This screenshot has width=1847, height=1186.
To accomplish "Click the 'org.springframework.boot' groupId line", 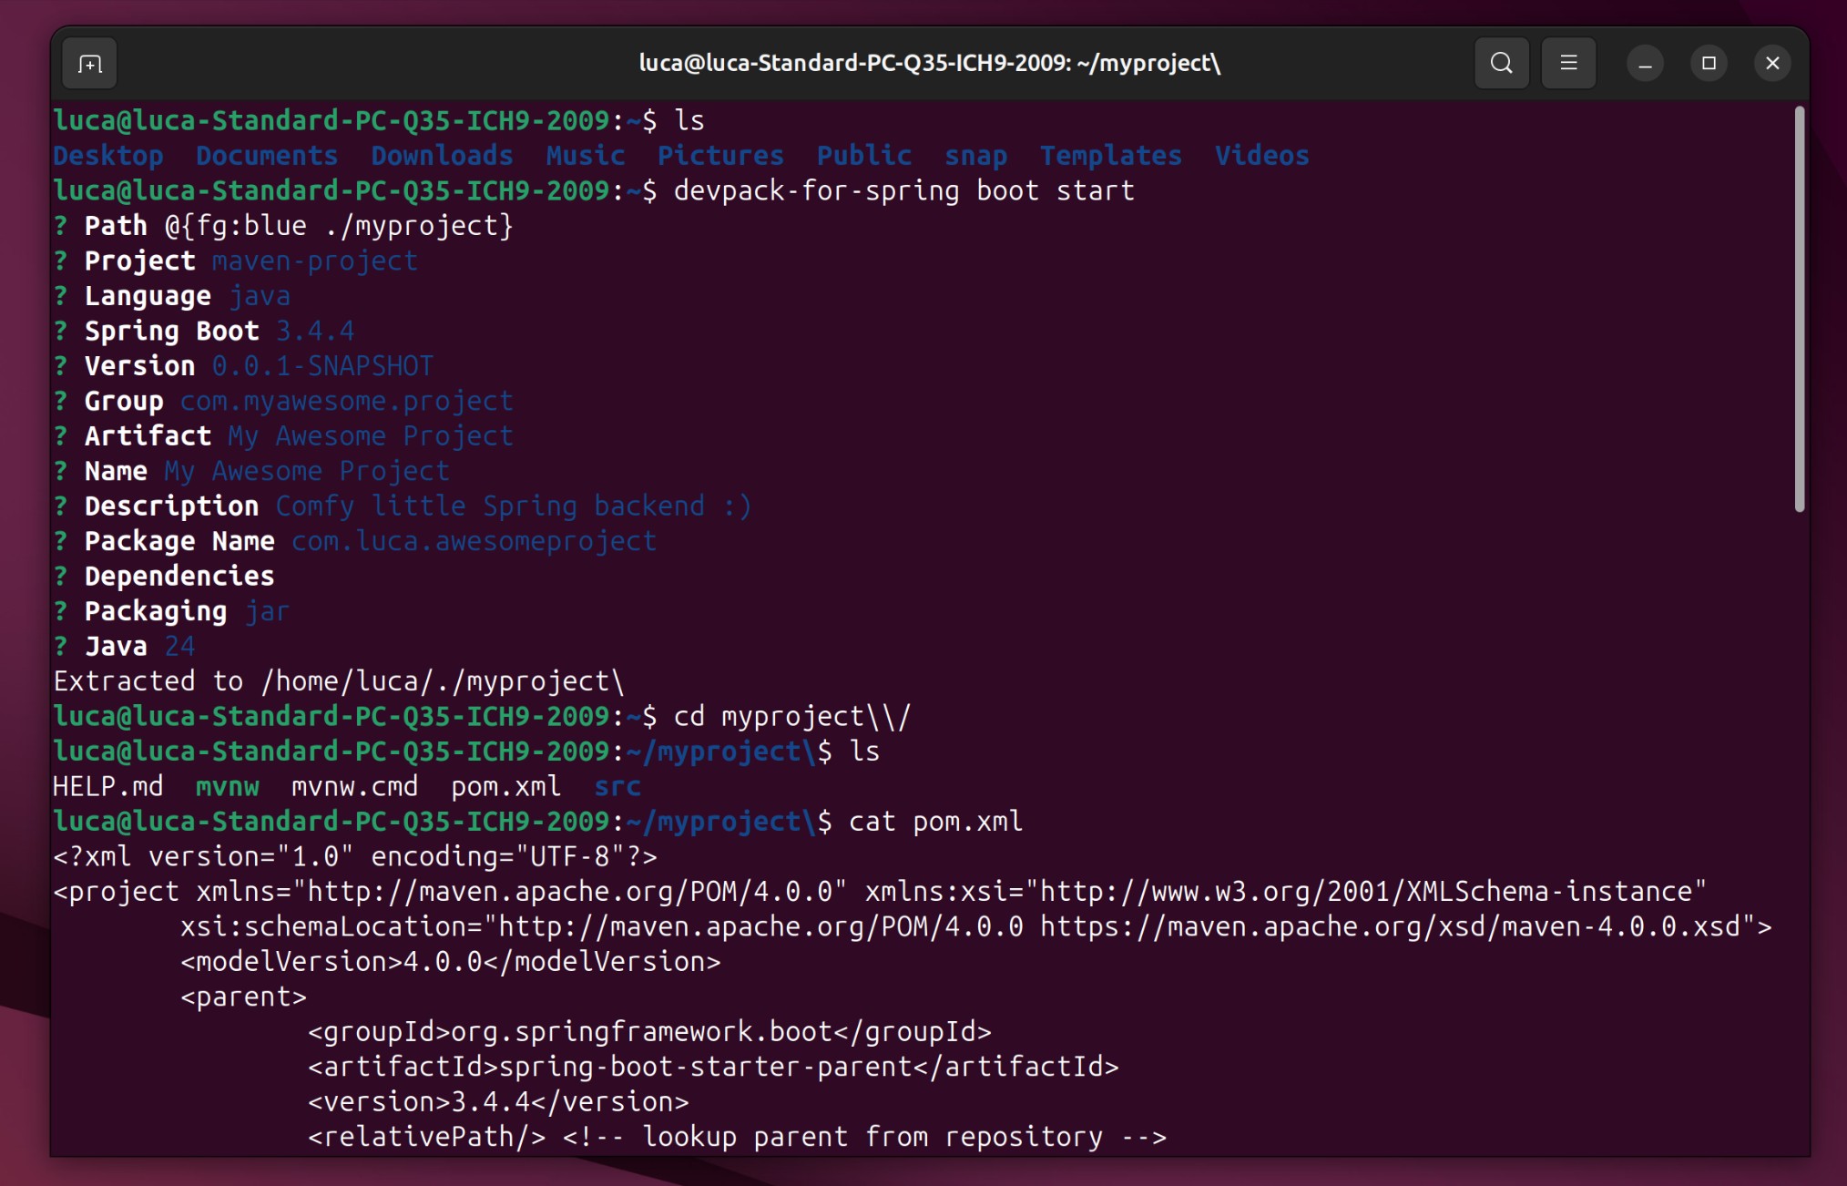I will (x=649, y=1032).
